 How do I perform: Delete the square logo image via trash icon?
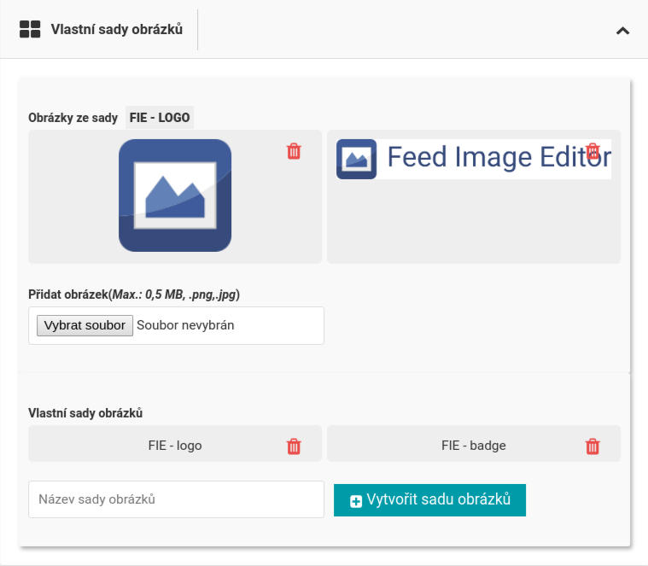click(294, 151)
